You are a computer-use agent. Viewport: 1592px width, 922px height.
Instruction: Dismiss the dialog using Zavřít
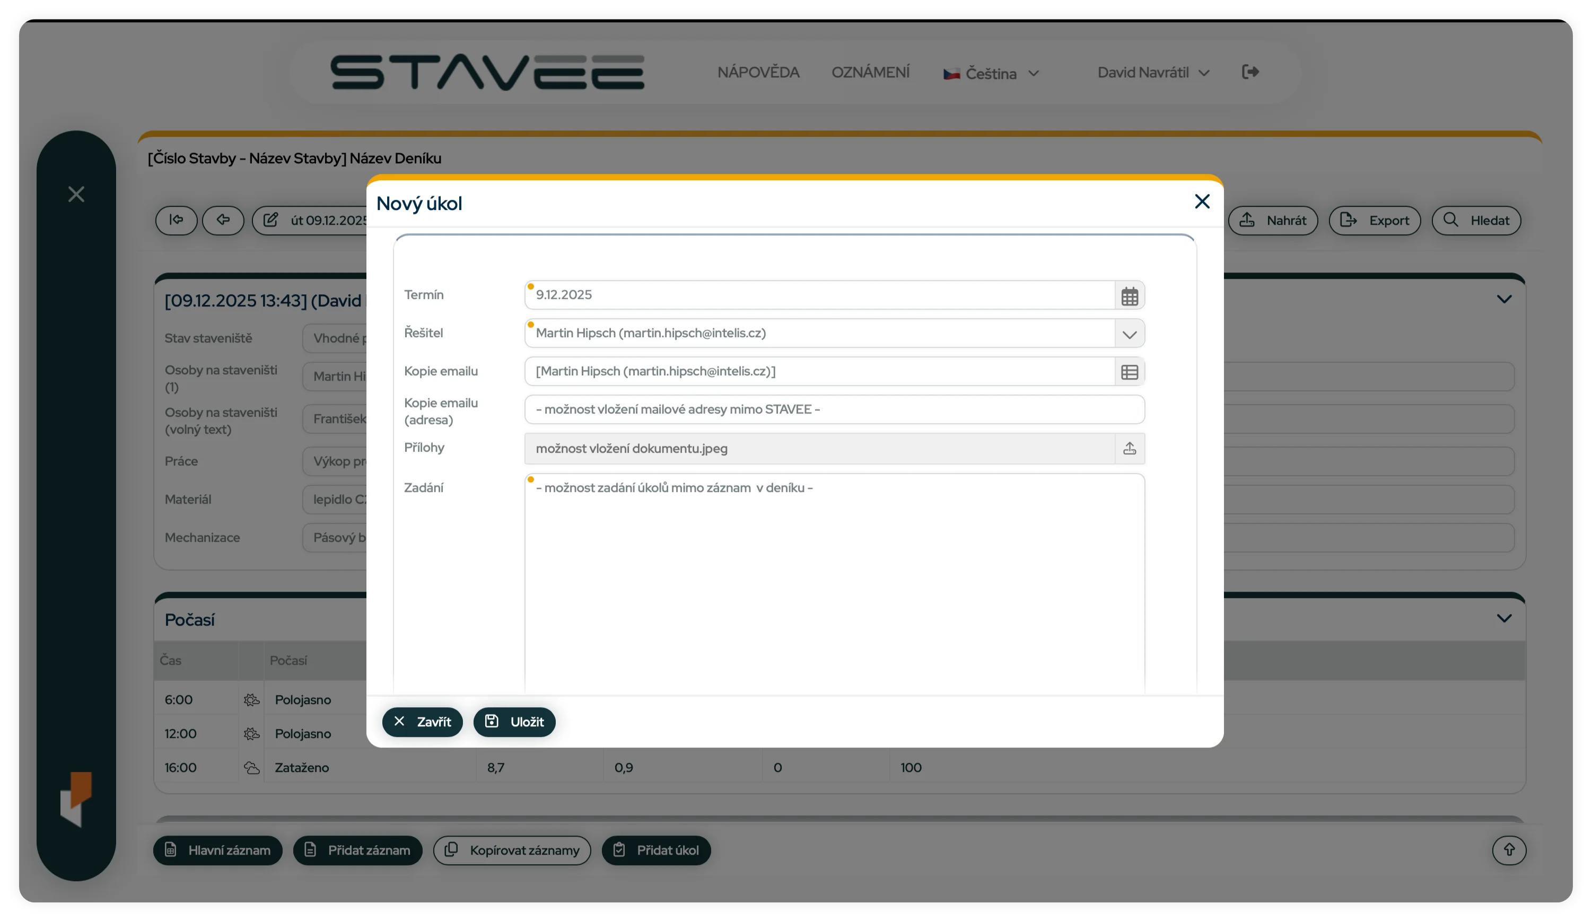422,722
